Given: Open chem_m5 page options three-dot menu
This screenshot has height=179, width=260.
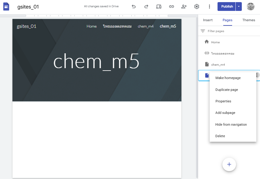Looking at the screenshot, I should coord(257,75).
